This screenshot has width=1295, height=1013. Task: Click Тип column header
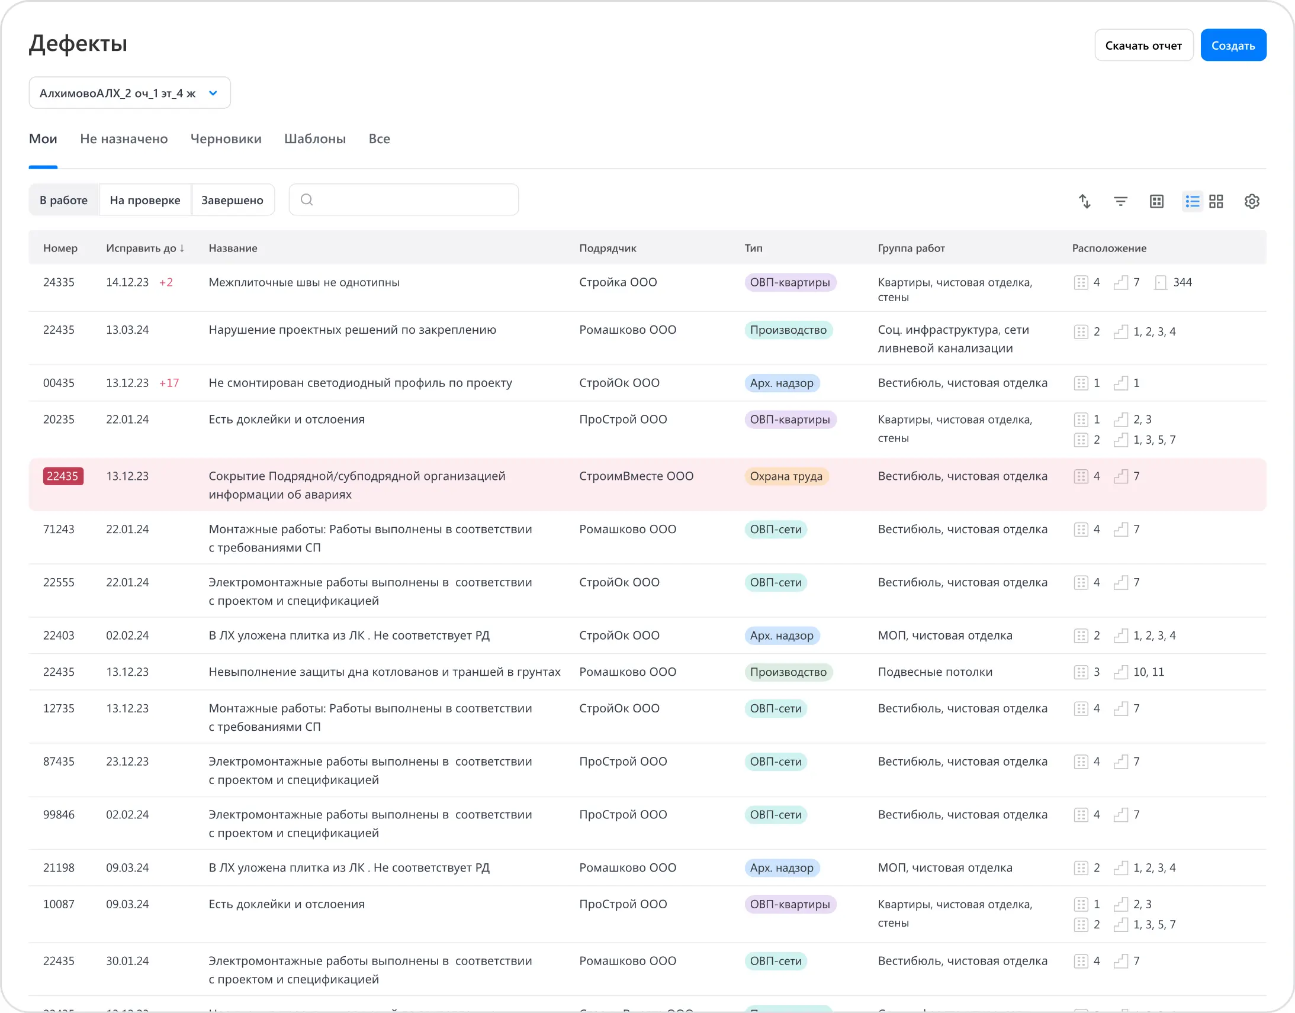point(754,248)
